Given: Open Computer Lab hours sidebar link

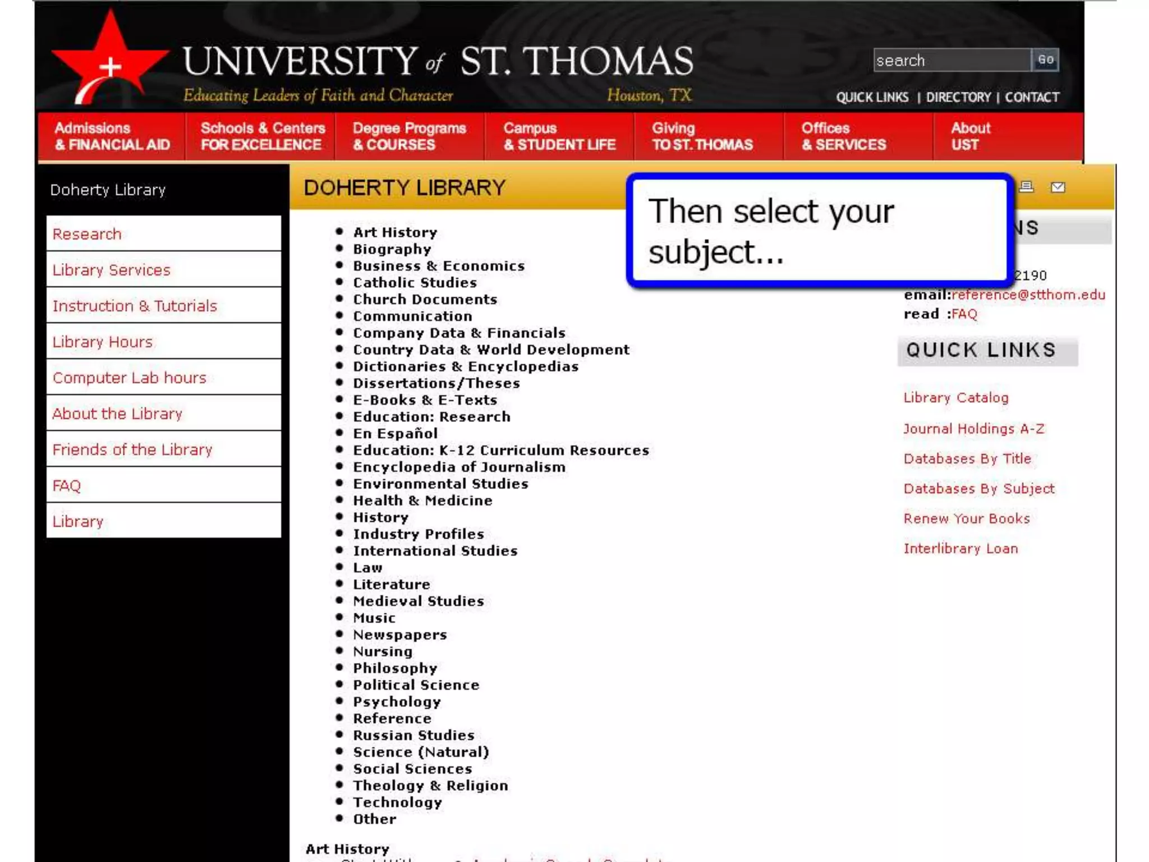Looking at the screenshot, I should [163, 377].
